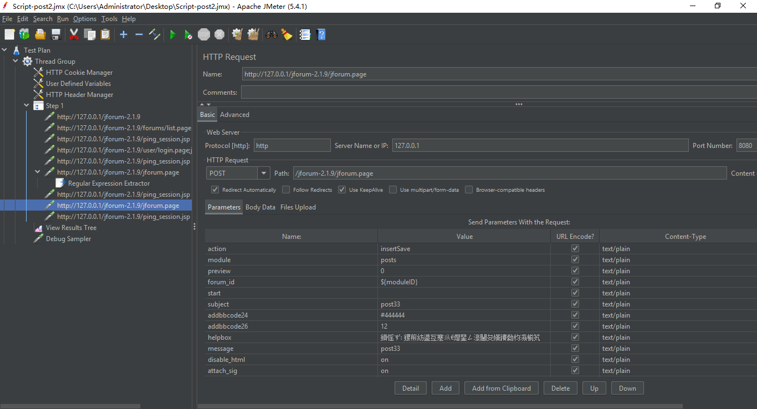Click the Stop test icon
This screenshot has width=757, height=409.
coord(204,34)
